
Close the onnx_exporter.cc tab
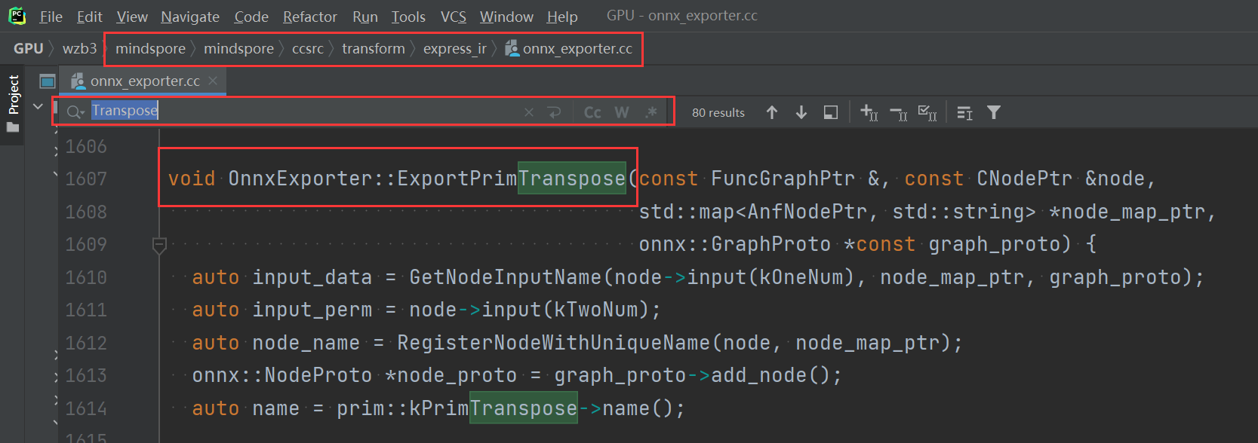click(x=213, y=80)
